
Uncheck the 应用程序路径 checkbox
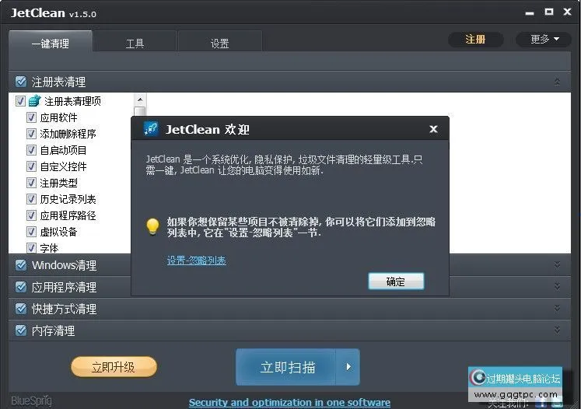31,215
